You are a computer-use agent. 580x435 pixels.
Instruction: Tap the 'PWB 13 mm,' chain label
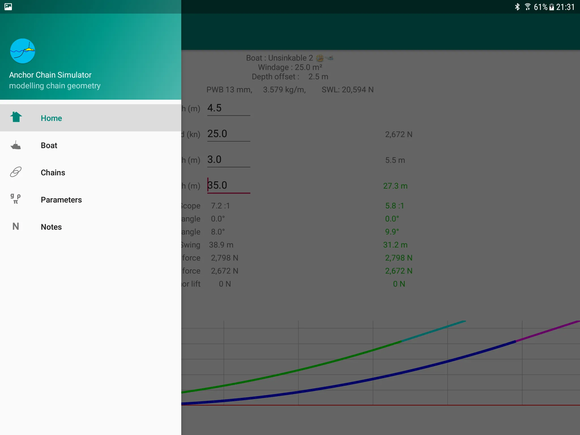[229, 89]
